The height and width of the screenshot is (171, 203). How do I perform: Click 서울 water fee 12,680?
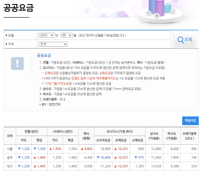point(156,149)
